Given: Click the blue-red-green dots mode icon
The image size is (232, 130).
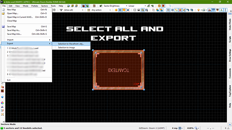Looking at the screenshot, I should click(2, 110).
